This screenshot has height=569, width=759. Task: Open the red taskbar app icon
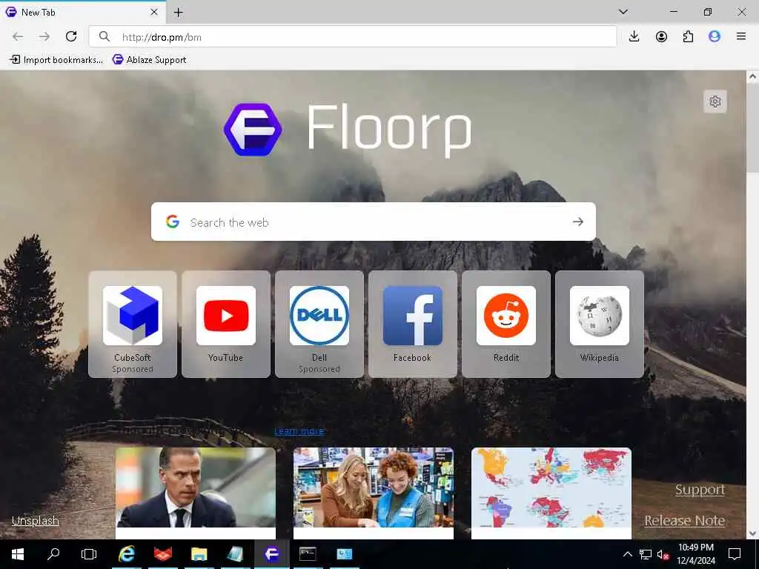click(163, 553)
